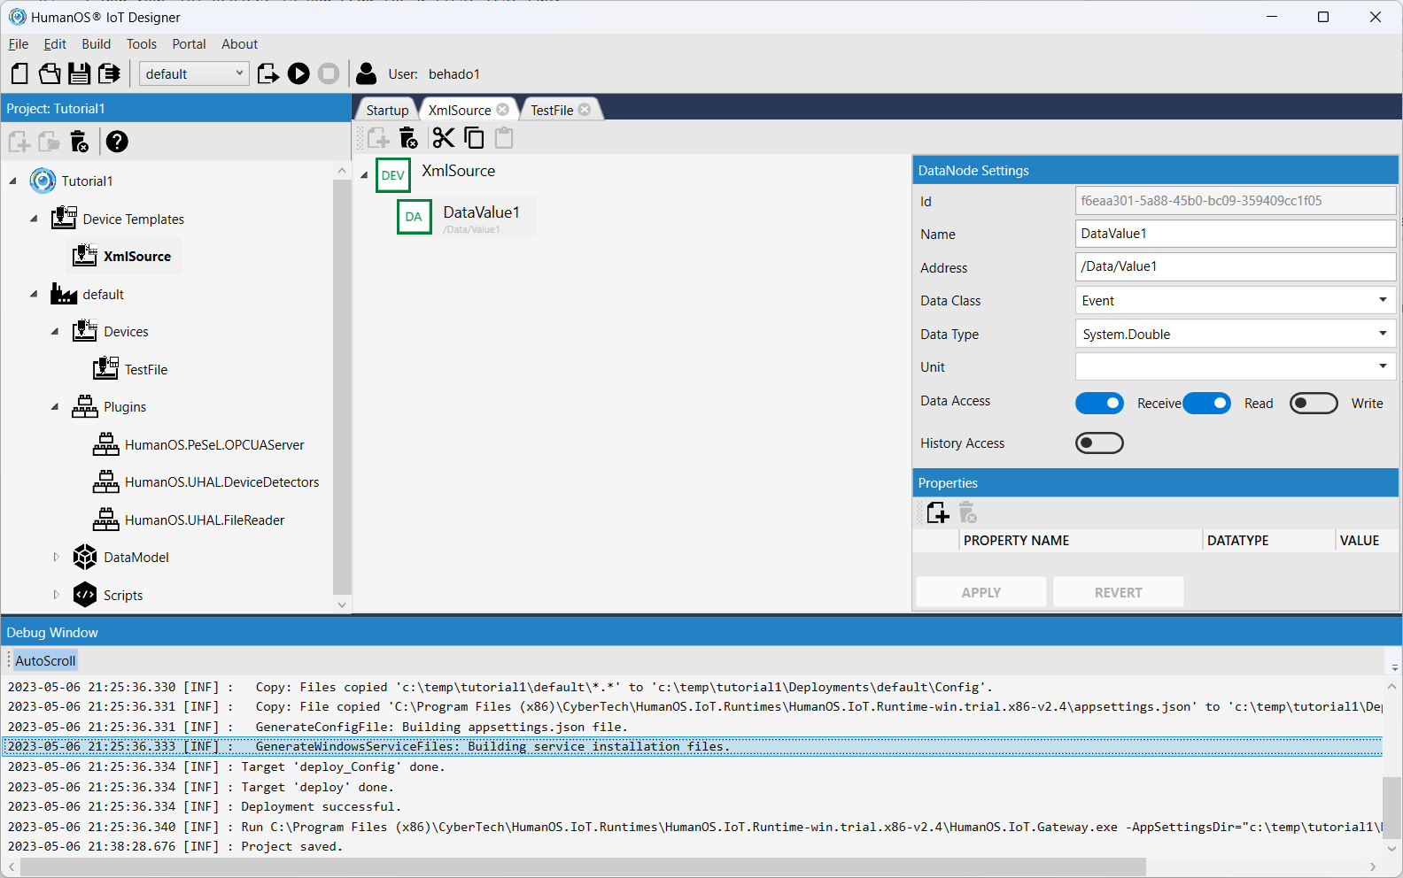Open the Data Class Event dropdown

[x=1236, y=301]
